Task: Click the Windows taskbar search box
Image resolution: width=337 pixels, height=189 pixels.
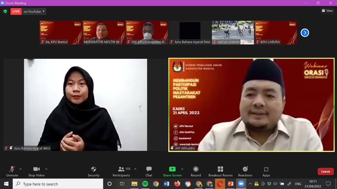Action: point(58,184)
